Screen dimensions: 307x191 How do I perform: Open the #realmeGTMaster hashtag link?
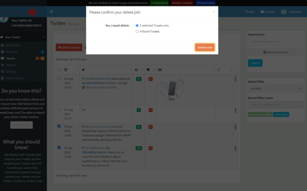[x=94, y=83]
